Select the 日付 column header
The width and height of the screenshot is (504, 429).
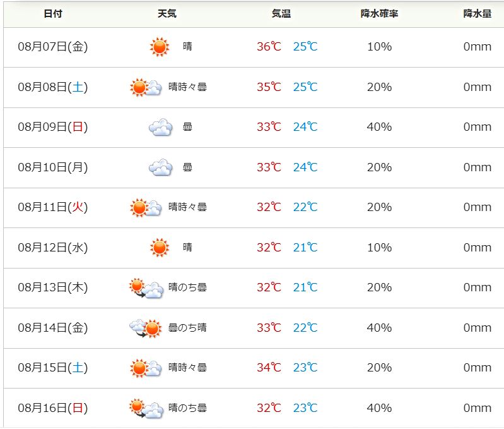tap(53, 13)
